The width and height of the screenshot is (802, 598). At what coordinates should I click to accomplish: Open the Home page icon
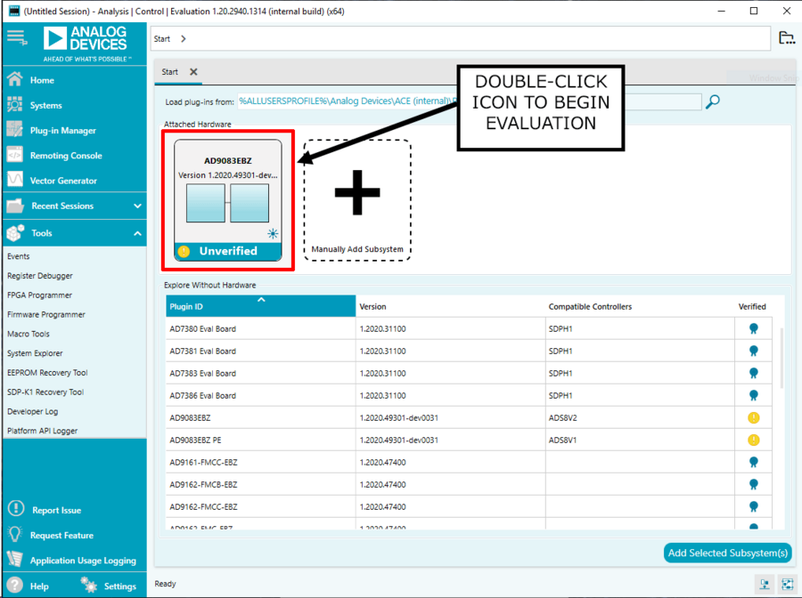pyautogui.click(x=15, y=79)
